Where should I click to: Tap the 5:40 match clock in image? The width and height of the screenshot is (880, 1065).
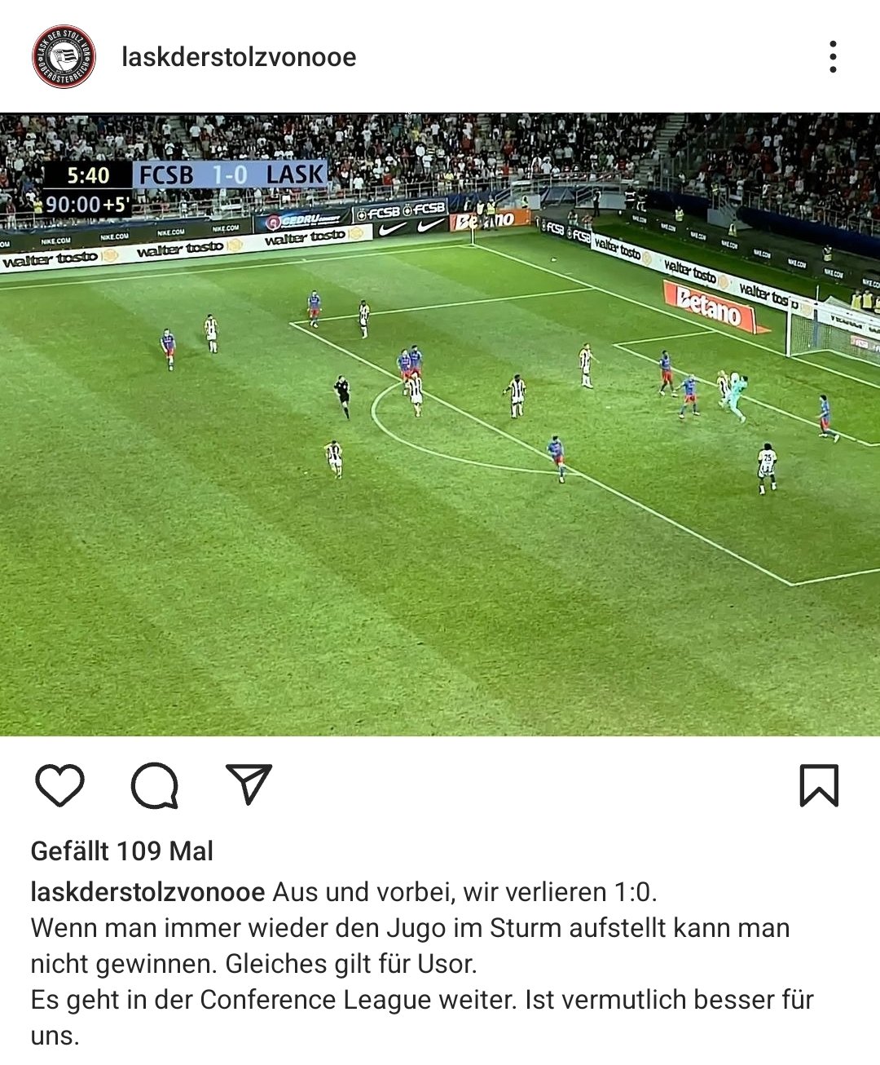(x=88, y=175)
